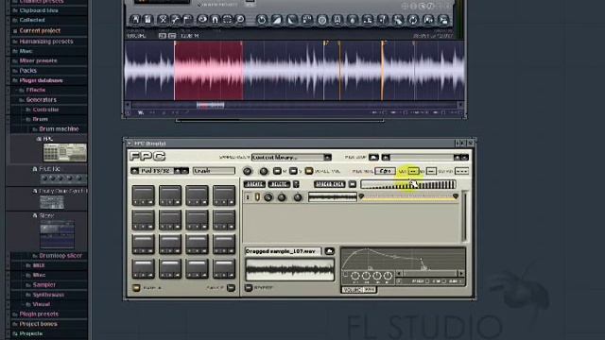Toggle the orange scale volume button
605x340 pixels.
(x=309, y=171)
